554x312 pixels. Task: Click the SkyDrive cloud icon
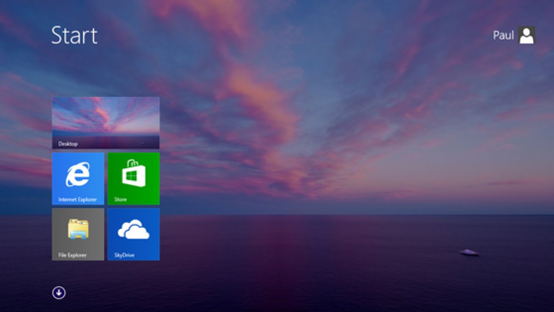coord(133,229)
